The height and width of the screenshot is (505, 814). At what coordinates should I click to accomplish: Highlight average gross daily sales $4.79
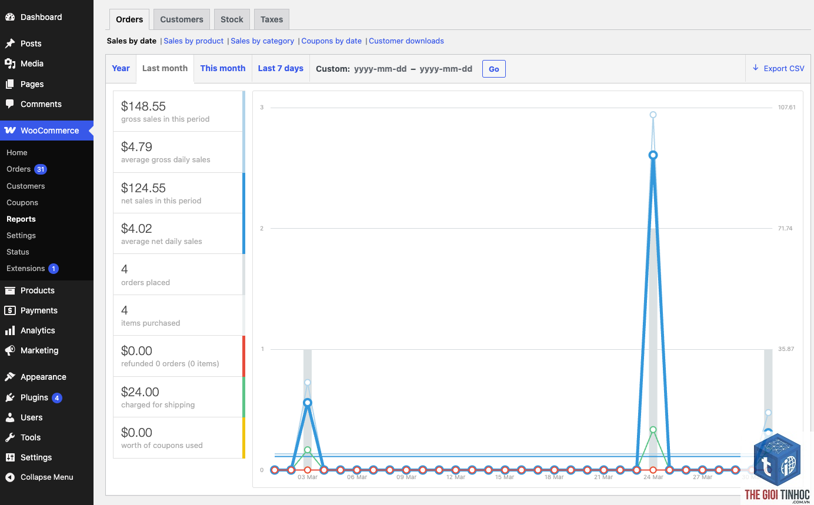(x=179, y=152)
